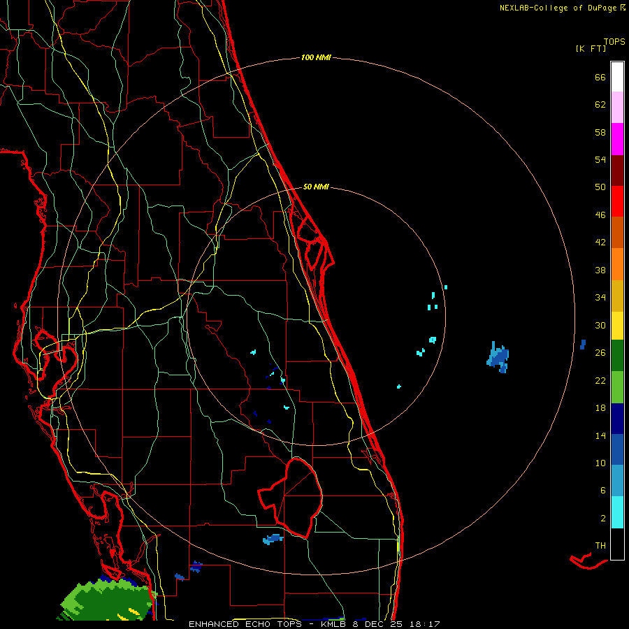Screen dimensions: 629x629
Task: Click the legend value "30"
Action: (600, 325)
